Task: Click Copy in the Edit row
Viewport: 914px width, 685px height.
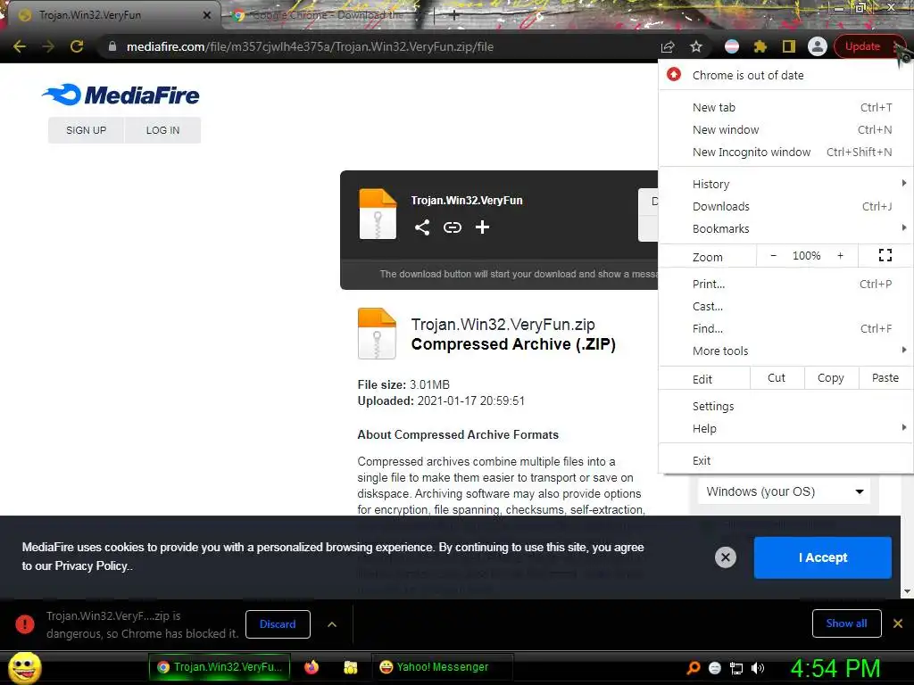Action: (831, 378)
